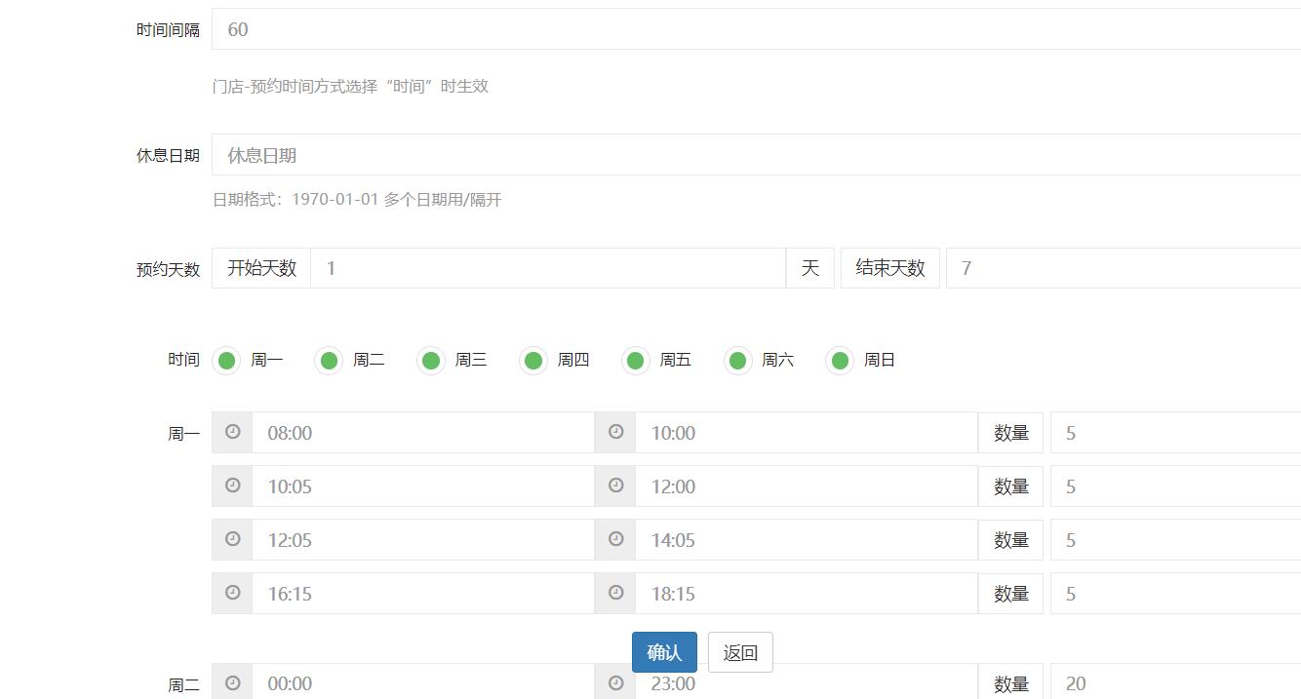The width and height of the screenshot is (1301, 699).
Task: Toggle the 周三 day checkbox
Action: click(x=431, y=361)
